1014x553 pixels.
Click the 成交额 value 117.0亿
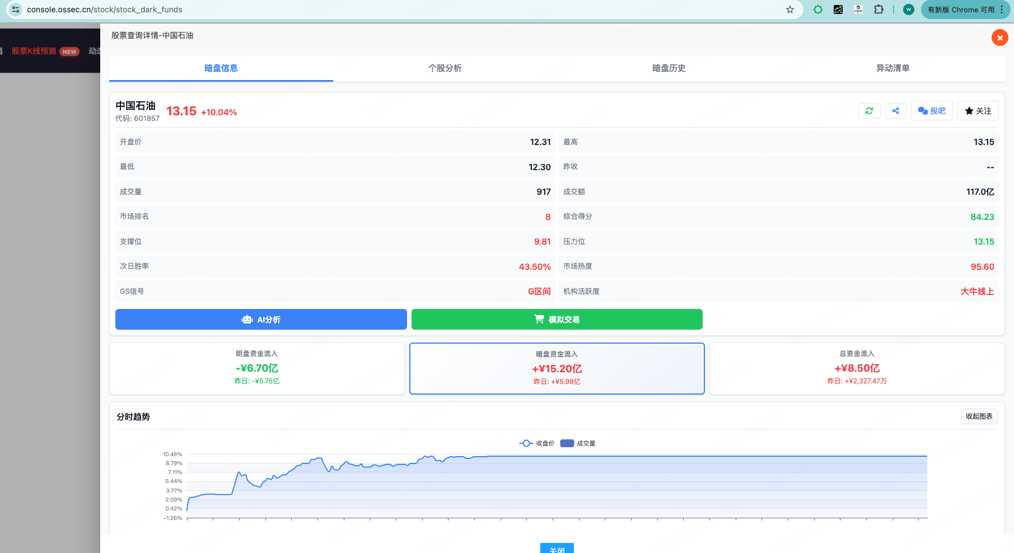point(980,192)
